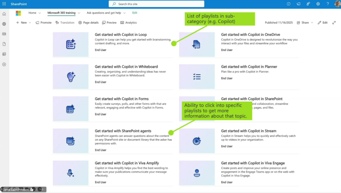The height and width of the screenshot is (193, 341).
Task: Click the Create plus icon in the sidebar
Action: click(x=4, y=64)
